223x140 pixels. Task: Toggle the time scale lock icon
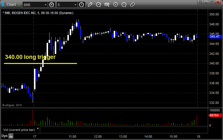11,136
